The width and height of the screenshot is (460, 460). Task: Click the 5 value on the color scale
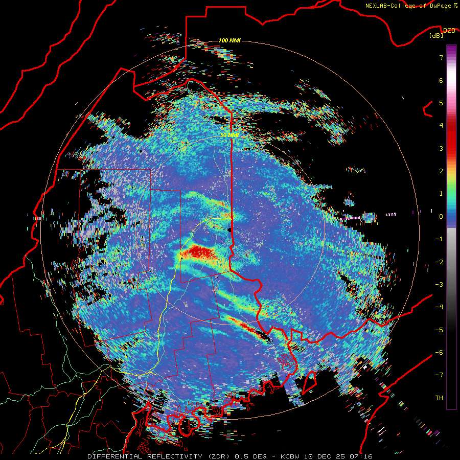[x=441, y=103]
